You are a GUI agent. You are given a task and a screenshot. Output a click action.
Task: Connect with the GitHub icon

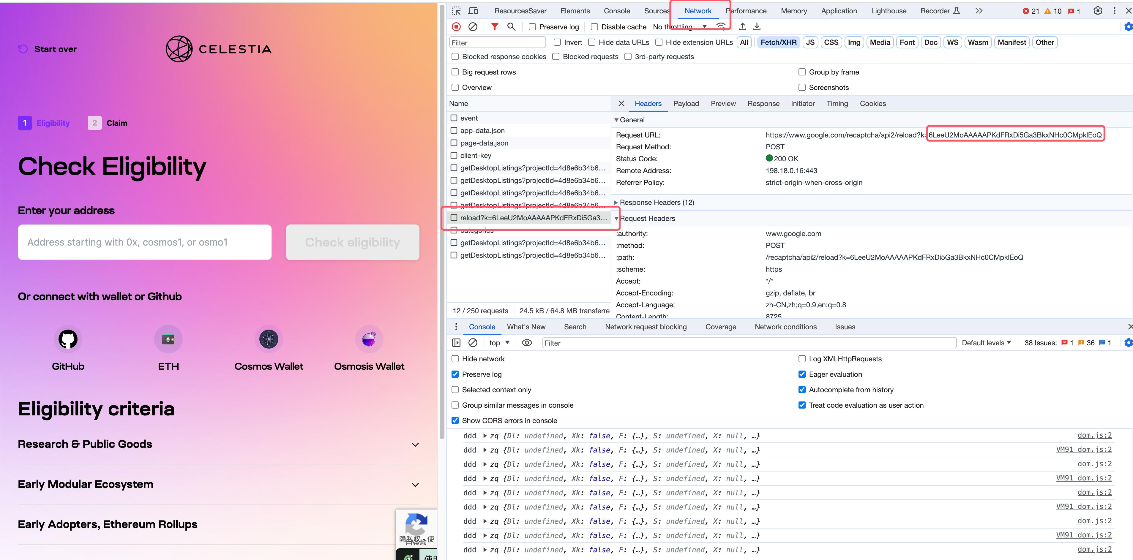coord(68,339)
